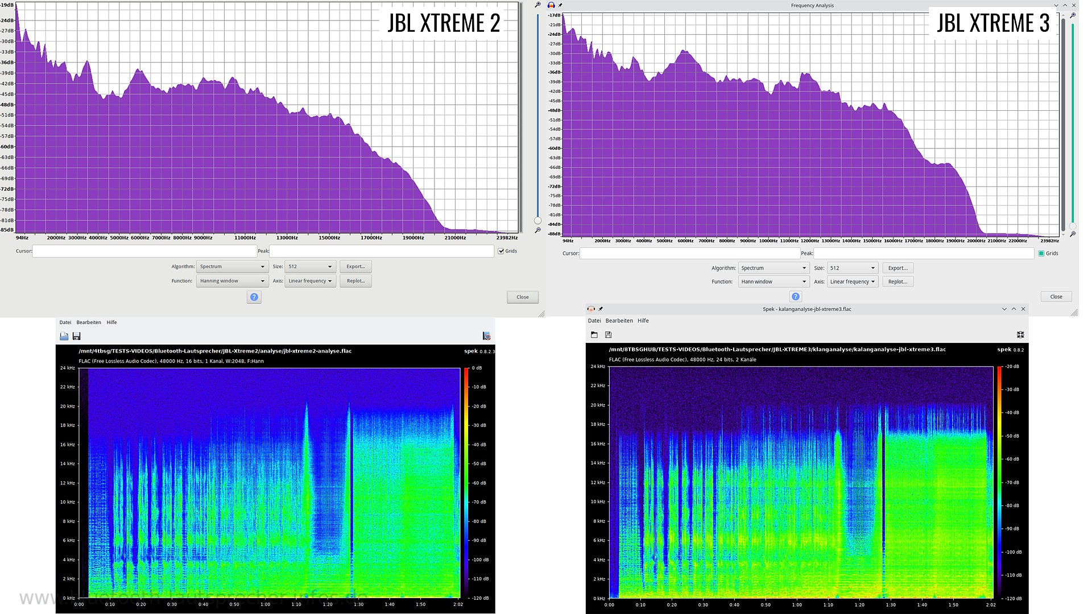The image size is (1092, 614).
Task: Open Size 512 dropdown in Xtreme 3 dialog
Action: (x=852, y=268)
